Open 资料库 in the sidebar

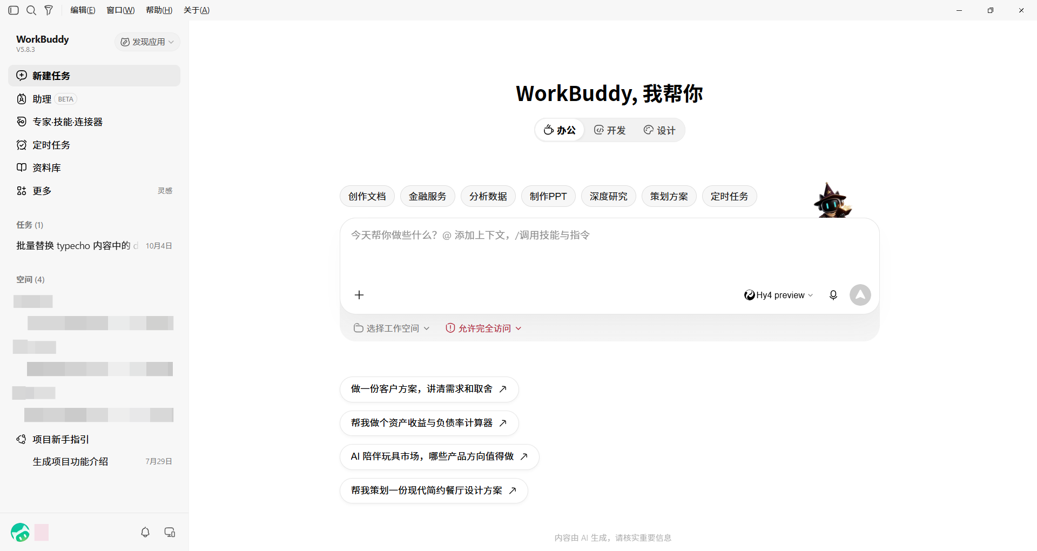pyautogui.click(x=94, y=167)
